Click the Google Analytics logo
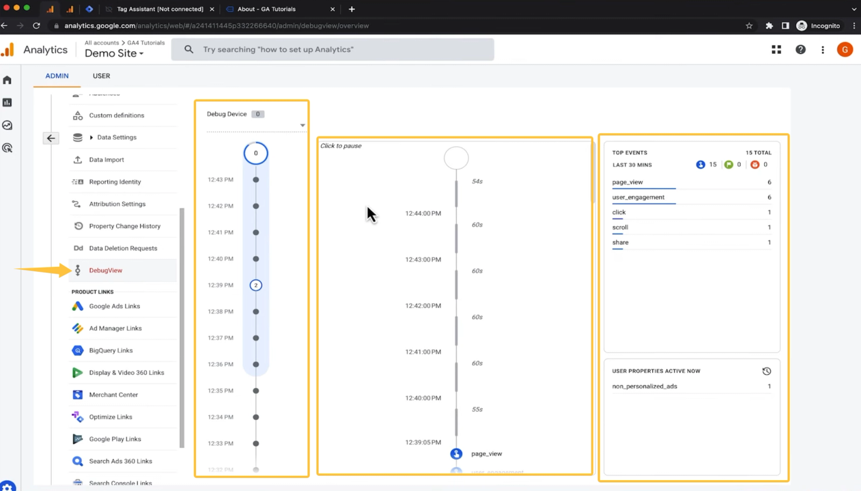The width and height of the screenshot is (861, 491). (8, 49)
